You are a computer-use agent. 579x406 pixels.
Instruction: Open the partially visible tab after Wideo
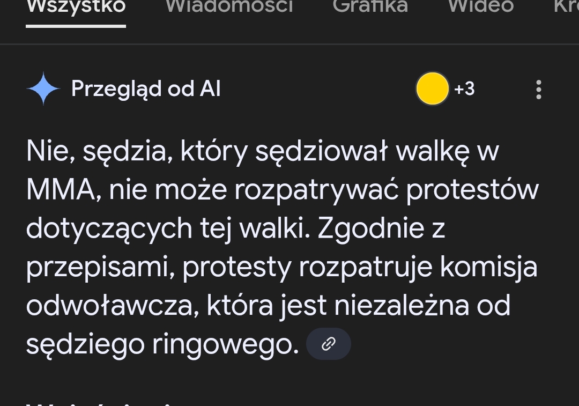pyautogui.click(x=566, y=6)
